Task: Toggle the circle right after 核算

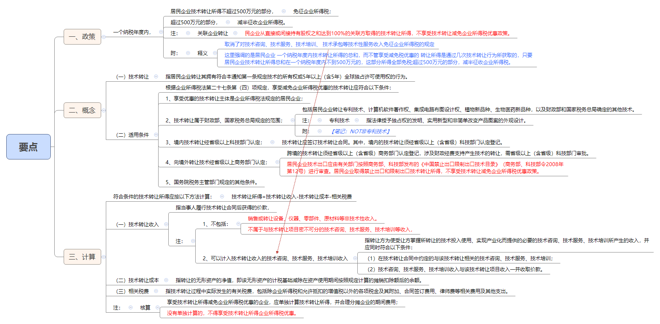Action: 157,308
